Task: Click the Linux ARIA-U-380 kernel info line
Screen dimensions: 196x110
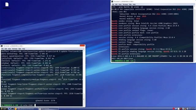Action: (152, 57)
